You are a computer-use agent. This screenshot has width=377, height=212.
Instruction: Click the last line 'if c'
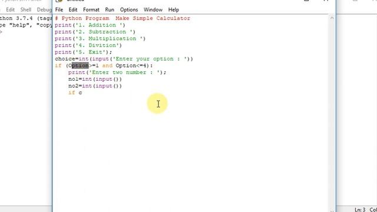point(75,92)
